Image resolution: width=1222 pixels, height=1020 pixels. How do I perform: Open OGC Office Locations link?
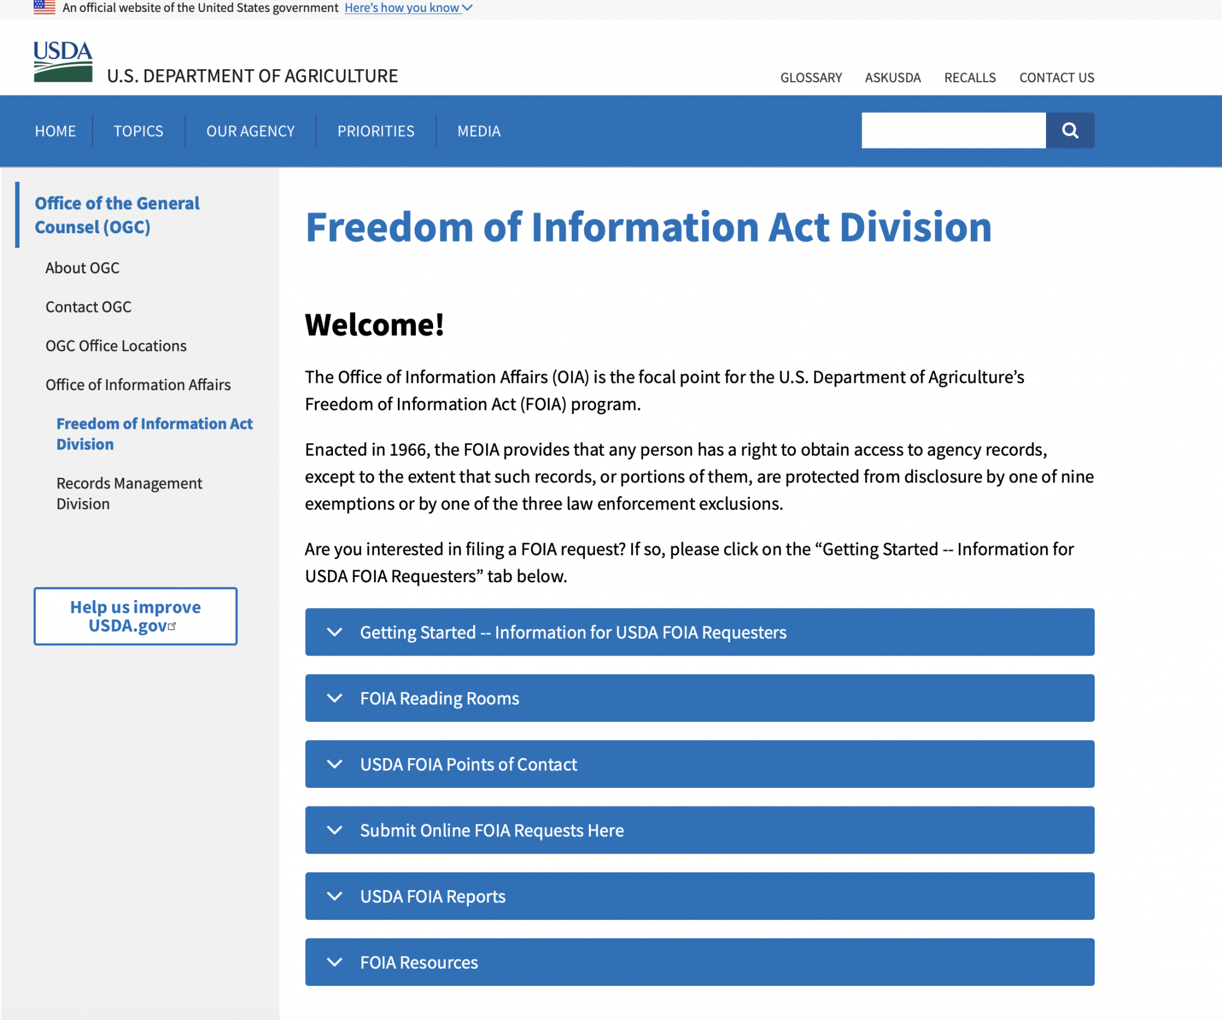tap(116, 345)
